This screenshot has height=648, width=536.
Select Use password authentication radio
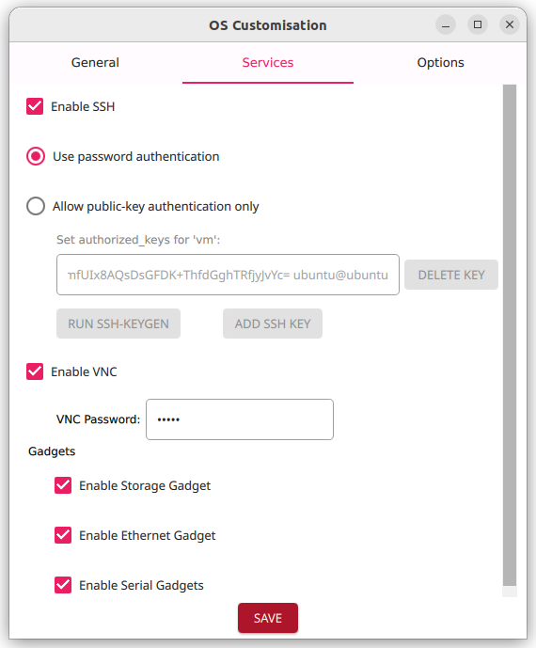pos(36,157)
